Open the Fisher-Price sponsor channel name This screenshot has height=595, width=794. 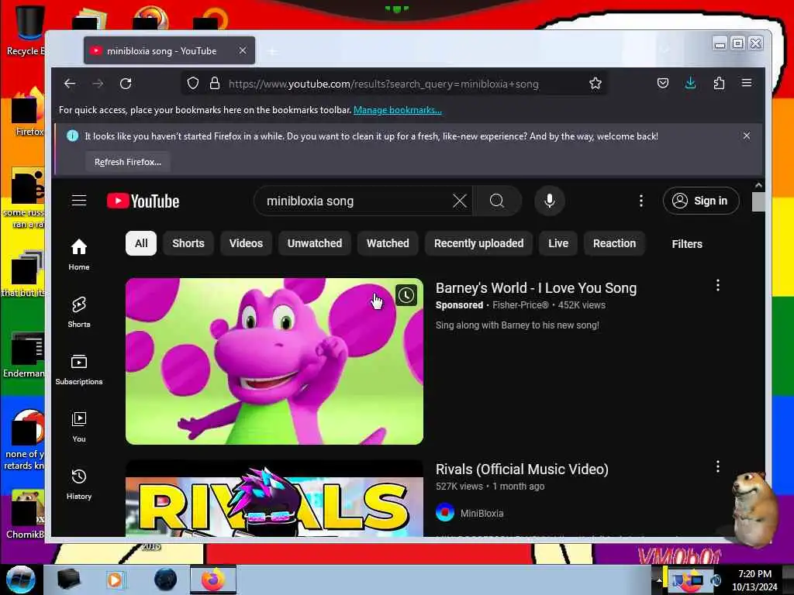(520, 305)
